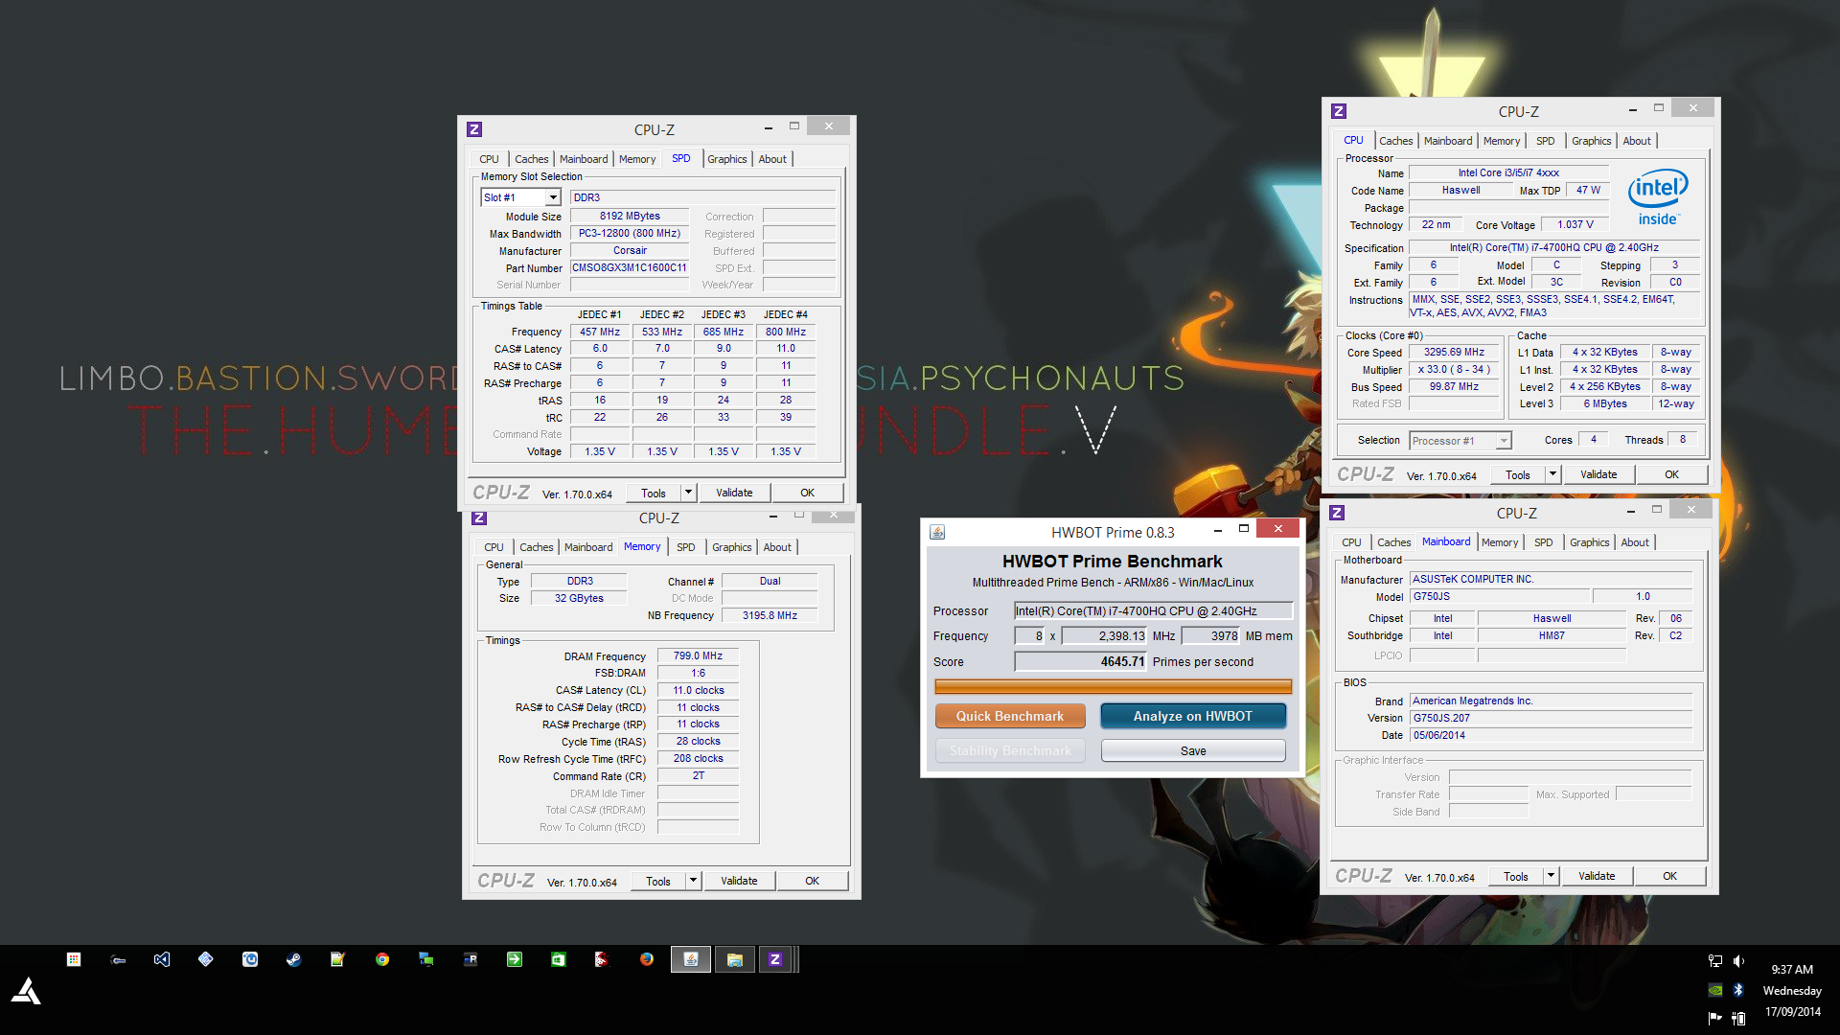This screenshot has height=1035, width=1840.
Task: Click the Processor name field in HWBOT Prime
Action: tap(1153, 610)
